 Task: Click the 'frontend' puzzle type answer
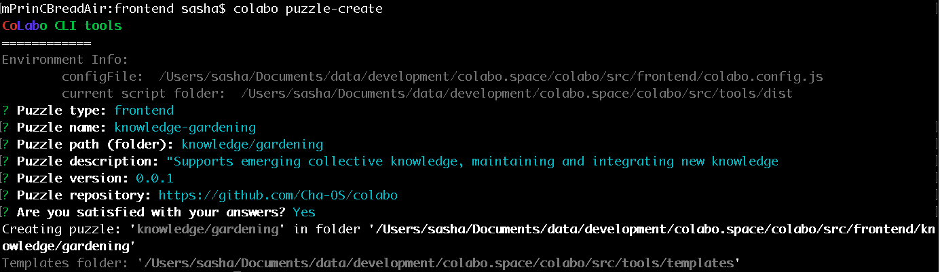pyautogui.click(x=144, y=111)
